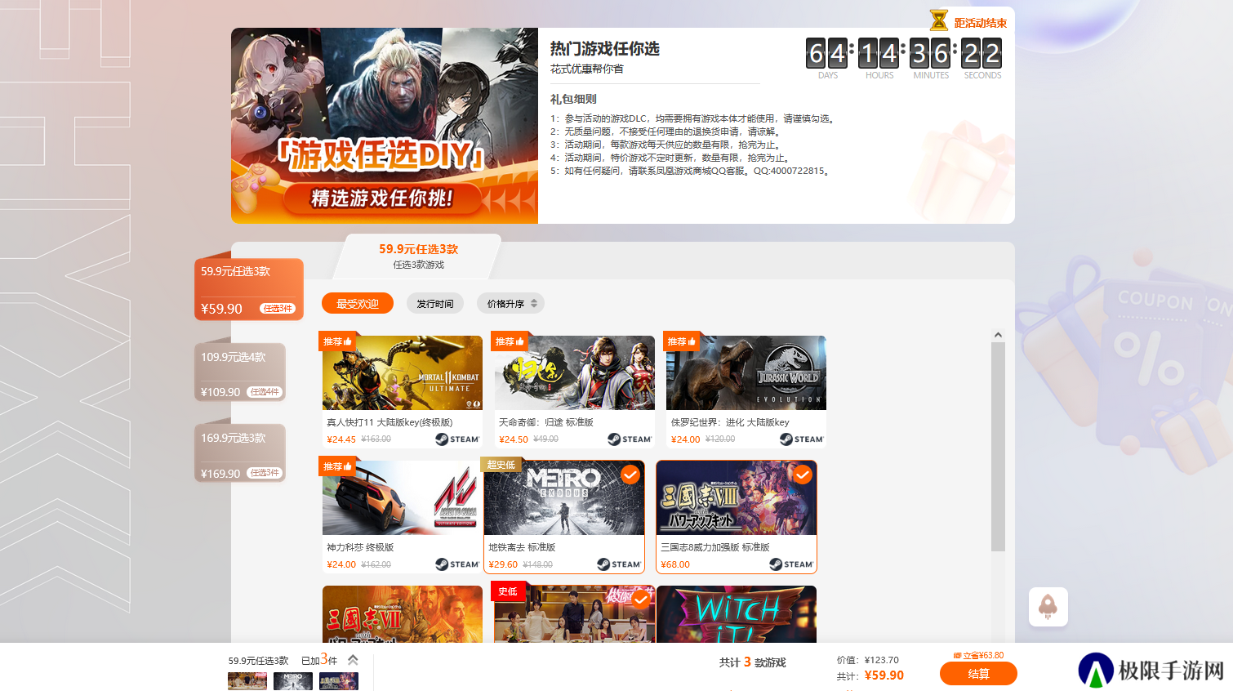Click the 任选3件 tag on ¥59.90 bundle
The width and height of the screenshot is (1233, 691).
(278, 308)
